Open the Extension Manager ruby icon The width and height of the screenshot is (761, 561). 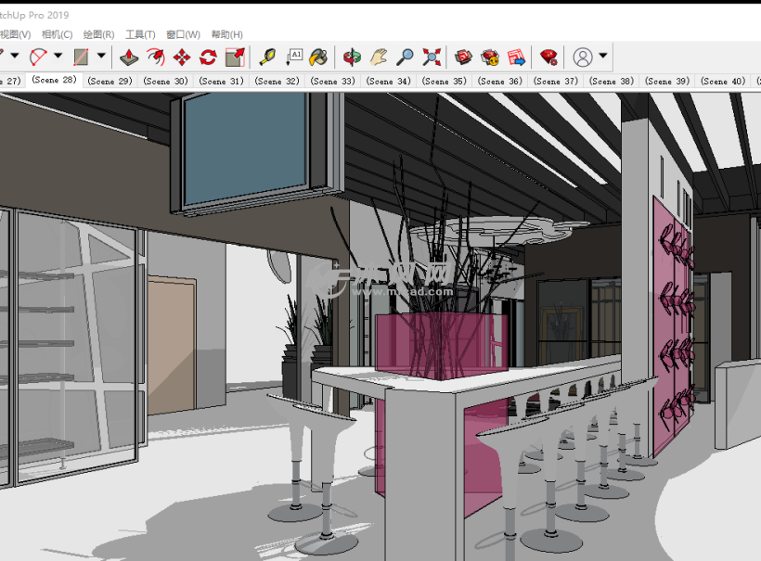coord(548,57)
